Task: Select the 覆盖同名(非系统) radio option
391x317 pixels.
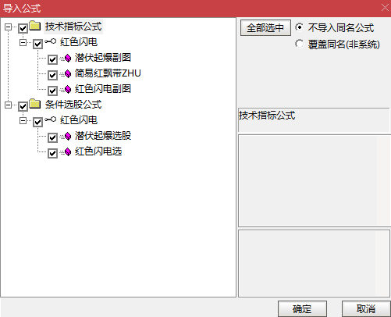Action: 300,44
